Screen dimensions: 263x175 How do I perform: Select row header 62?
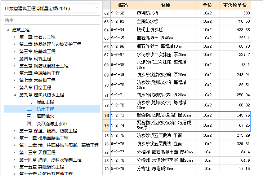tap(107, 13)
